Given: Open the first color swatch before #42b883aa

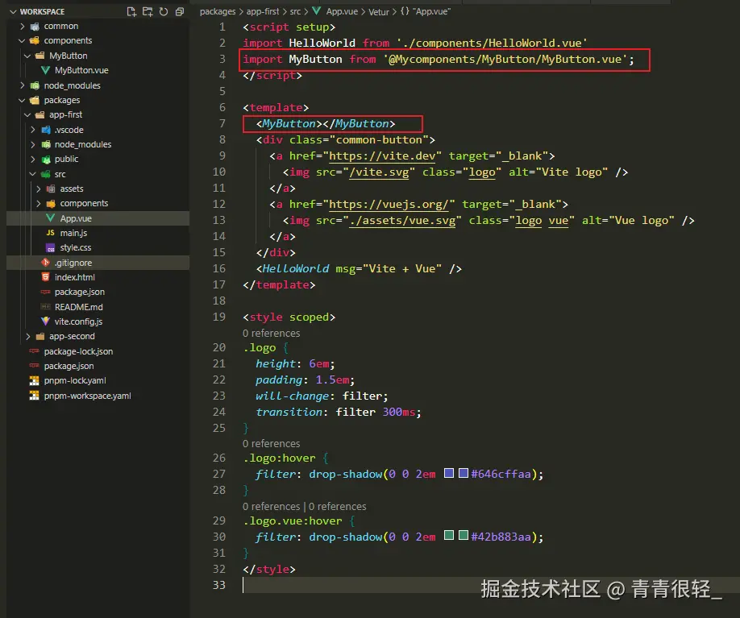Looking at the screenshot, I should pos(449,536).
